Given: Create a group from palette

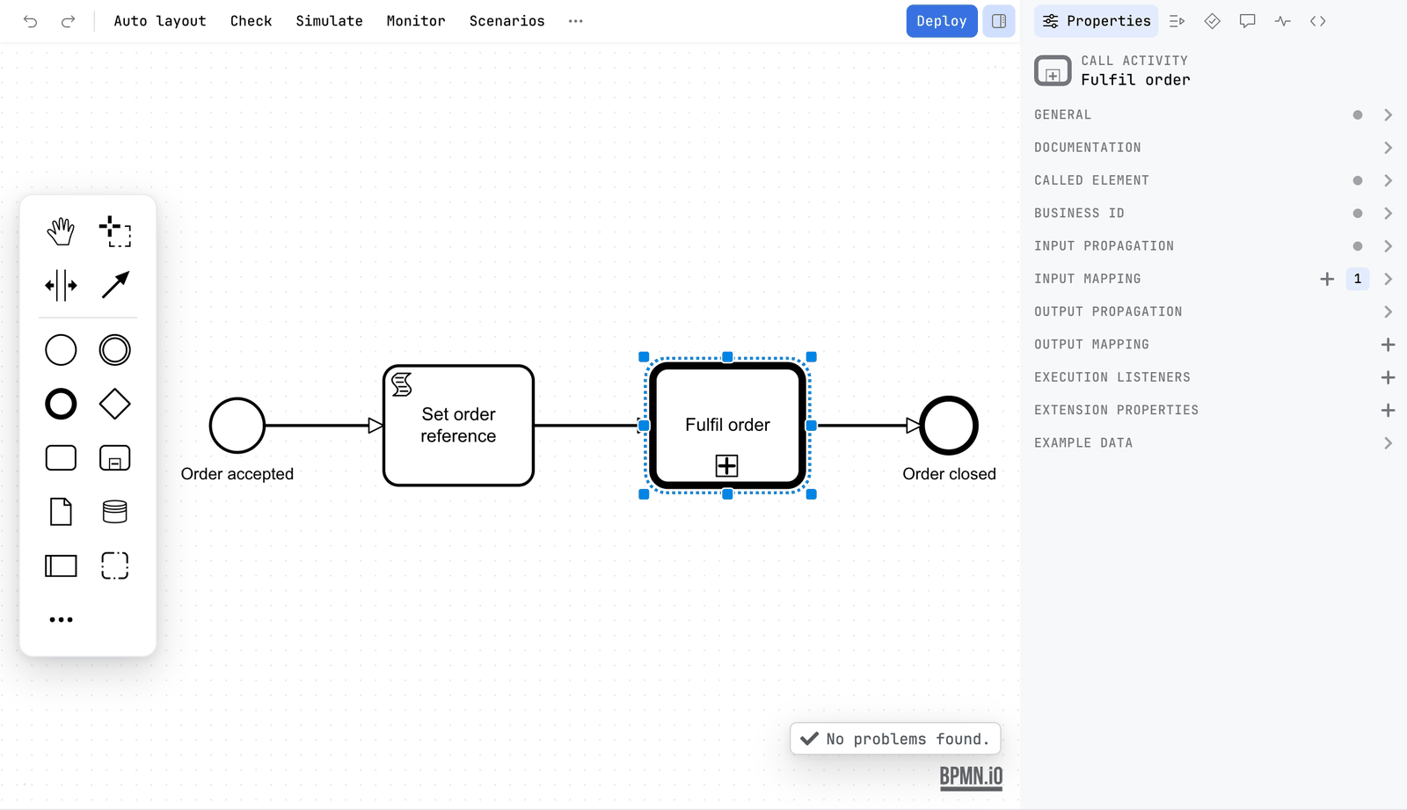Looking at the screenshot, I should (115, 566).
